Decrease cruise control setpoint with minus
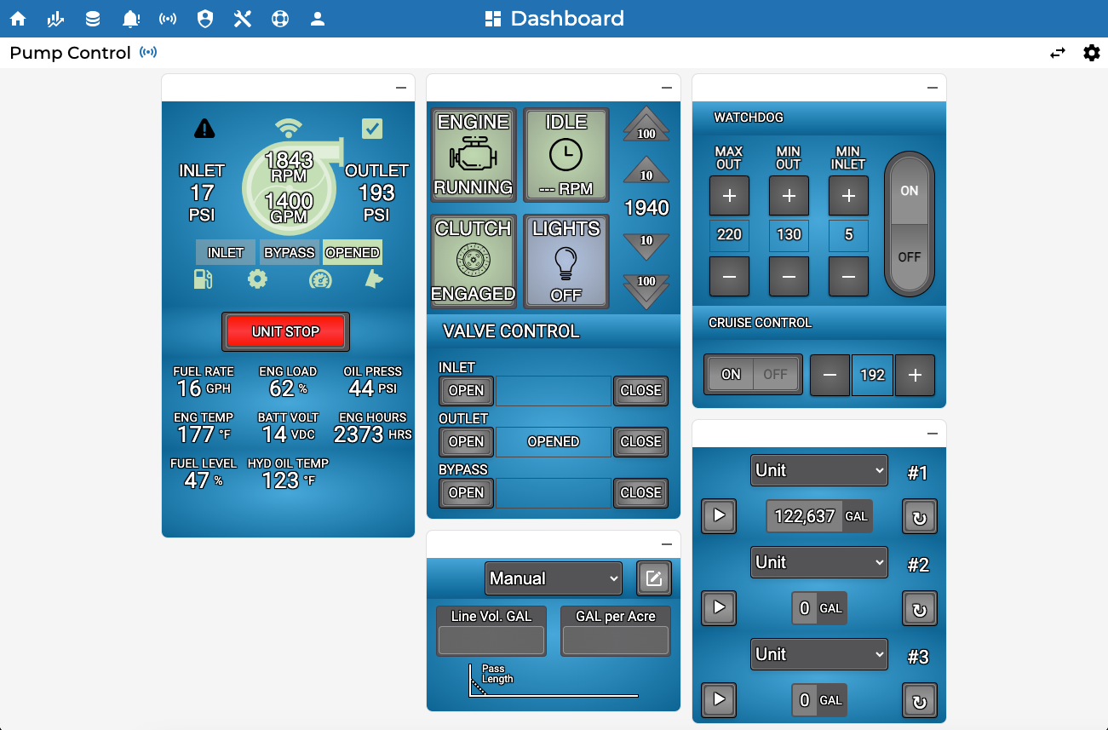Viewport: 1108px width, 730px height. click(830, 375)
